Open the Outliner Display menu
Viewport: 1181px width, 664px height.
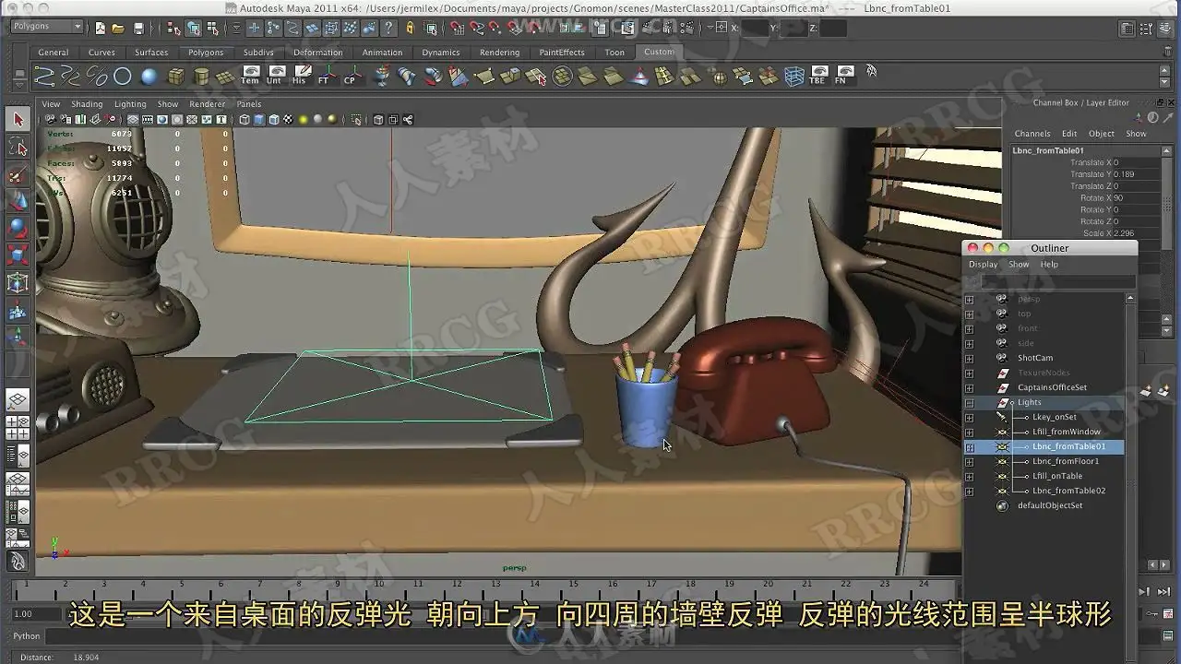click(983, 265)
